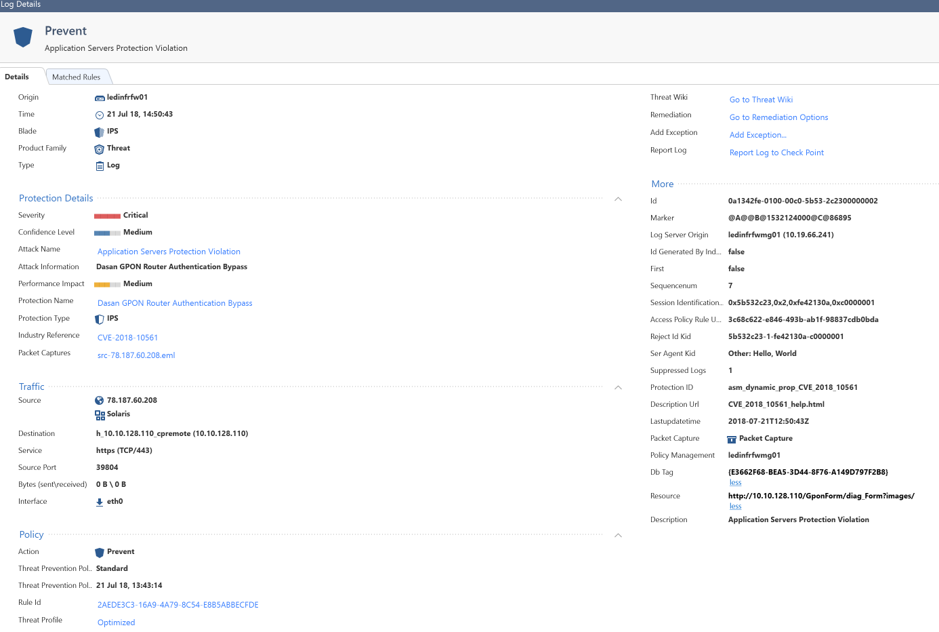Click the Log Details window title
939x632 pixels.
[20, 5]
